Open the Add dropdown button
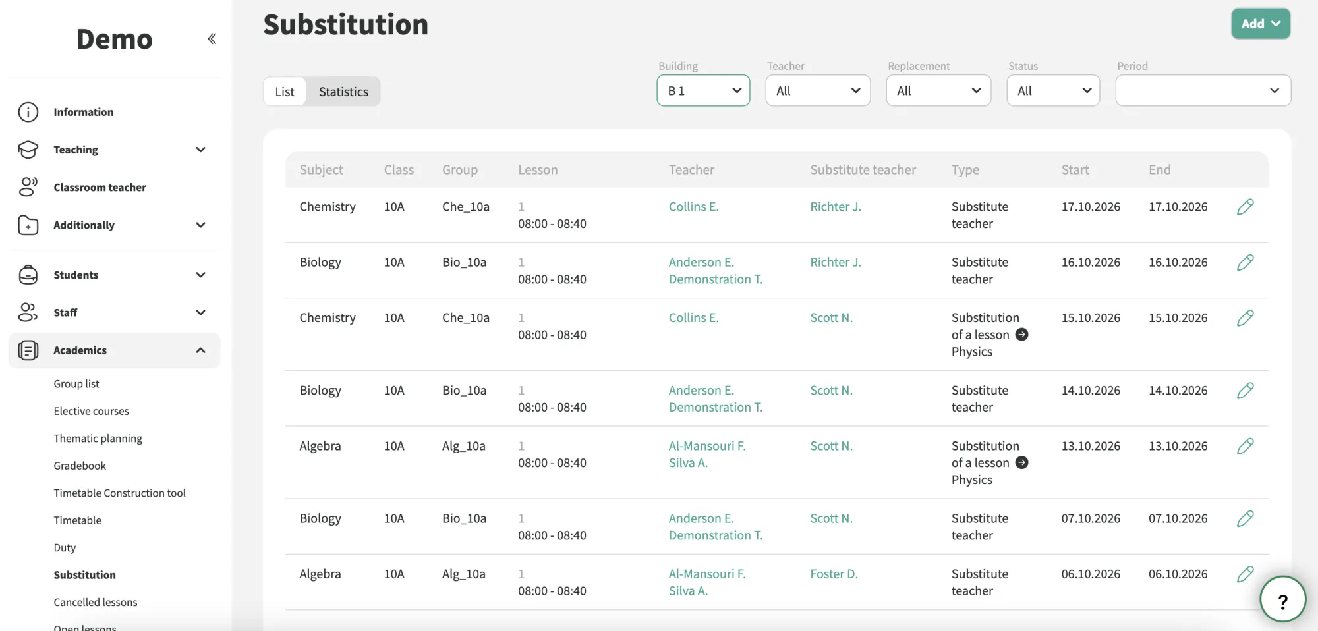This screenshot has height=631, width=1318. click(x=1261, y=24)
